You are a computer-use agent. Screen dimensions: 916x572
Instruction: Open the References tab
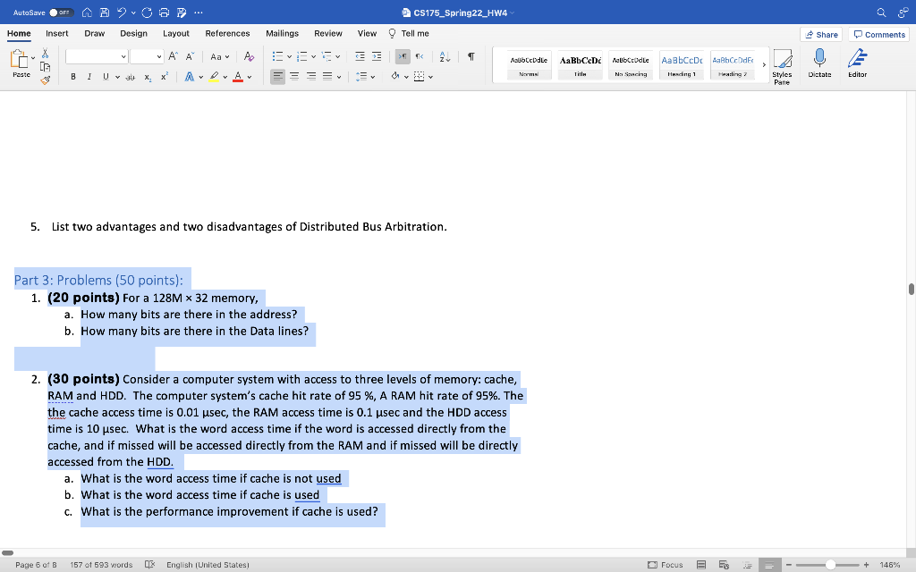(x=227, y=33)
